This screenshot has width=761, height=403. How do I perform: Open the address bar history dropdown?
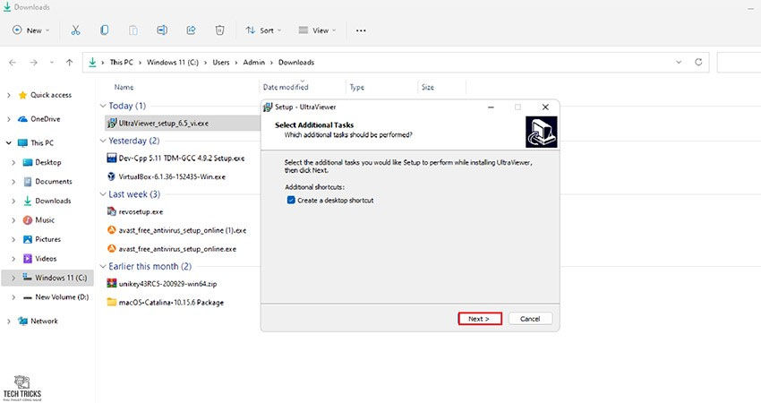[x=679, y=62]
